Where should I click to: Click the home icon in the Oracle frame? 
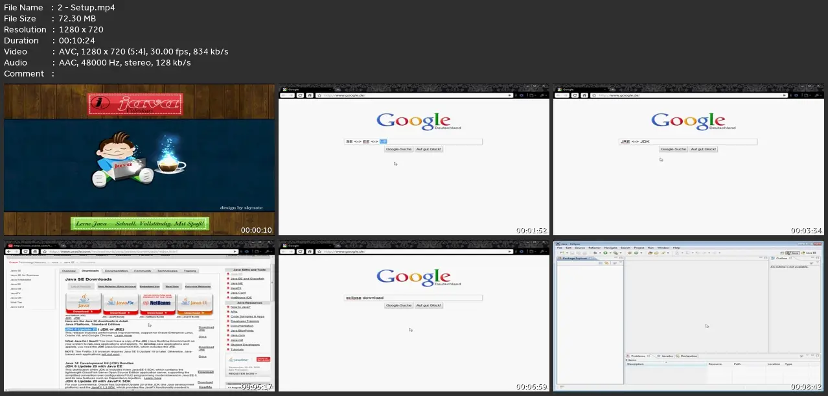click(36, 251)
